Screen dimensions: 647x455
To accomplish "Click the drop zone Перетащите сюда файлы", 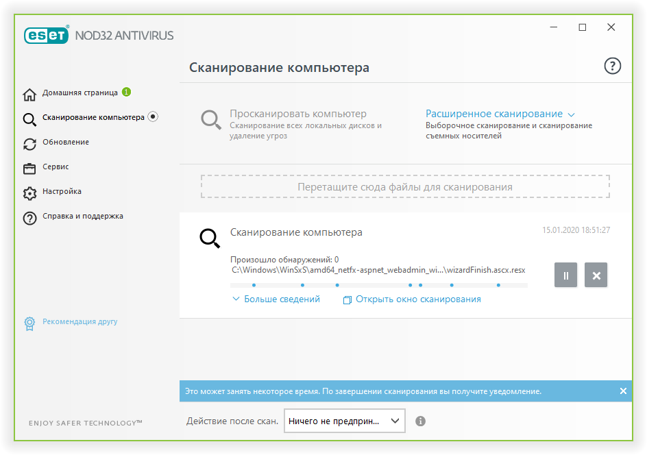I will 404,186.
